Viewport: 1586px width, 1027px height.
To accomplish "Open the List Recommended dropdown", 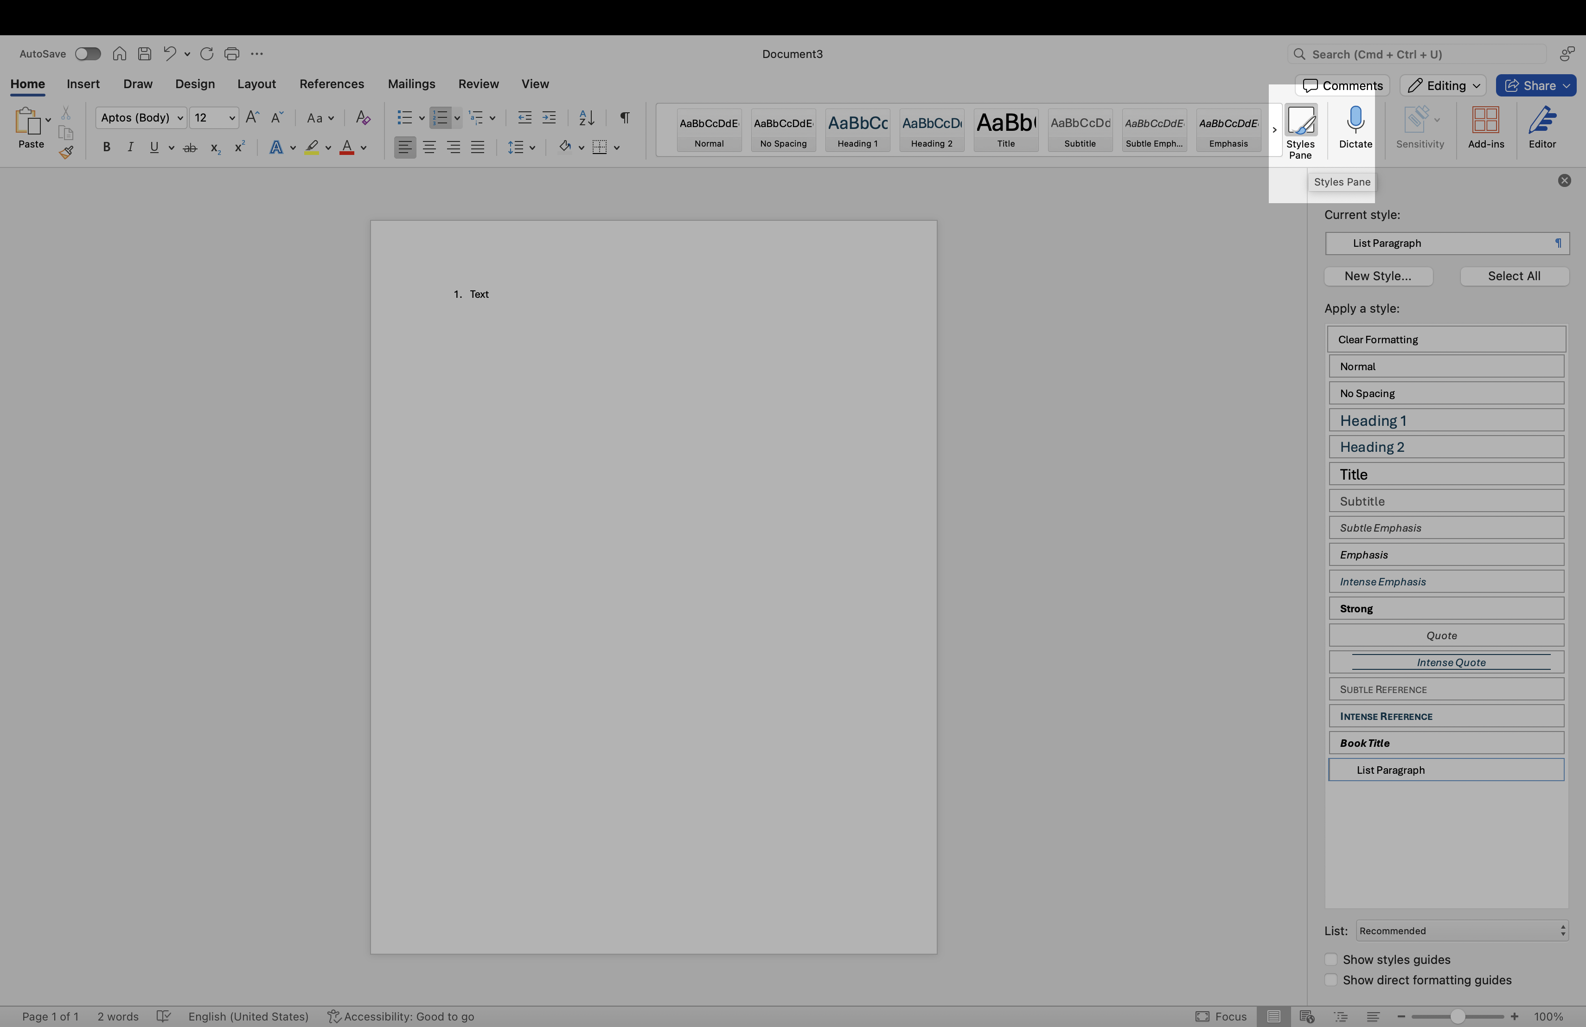I will pyautogui.click(x=1462, y=931).
